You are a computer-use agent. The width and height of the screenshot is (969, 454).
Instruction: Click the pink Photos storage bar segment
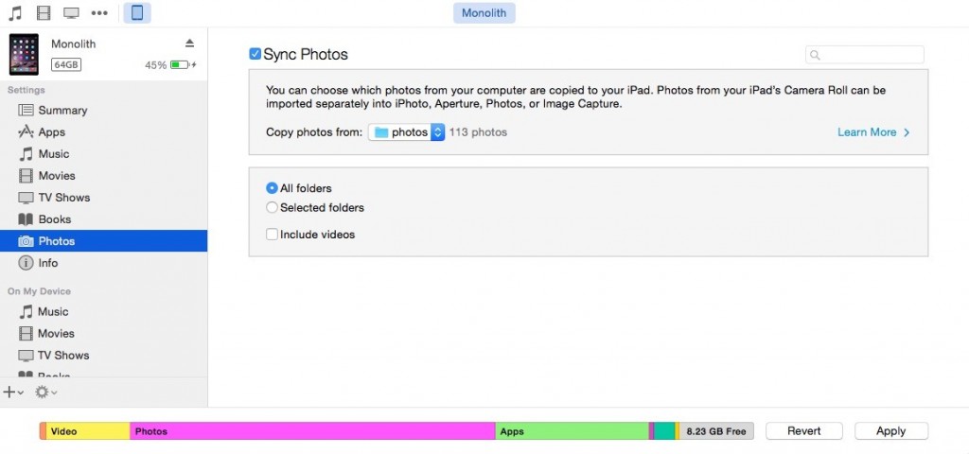312,431
